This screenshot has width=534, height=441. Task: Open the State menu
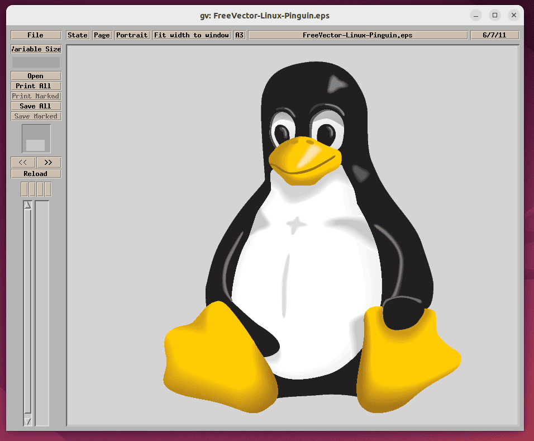pos(78,35)
